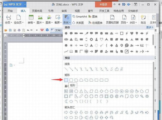This screenshot has width=162, height=120.
Task: Switch to the 页面布局 tab
Action: coord(37,11)
